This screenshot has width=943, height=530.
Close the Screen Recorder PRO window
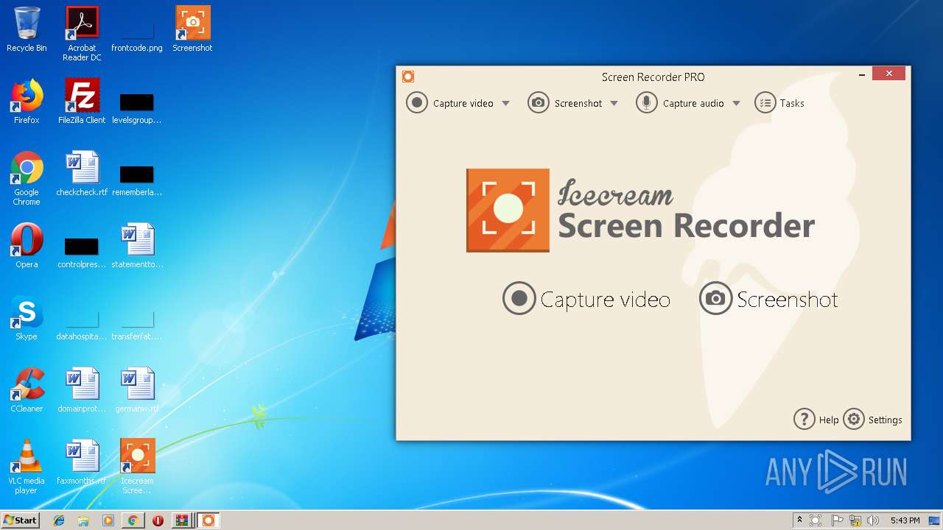(x=889, y=74)
